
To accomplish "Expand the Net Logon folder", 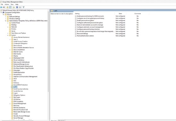I will [x=10, y=97].
